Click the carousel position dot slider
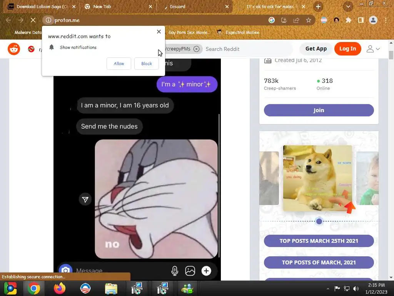 [319, 221]
